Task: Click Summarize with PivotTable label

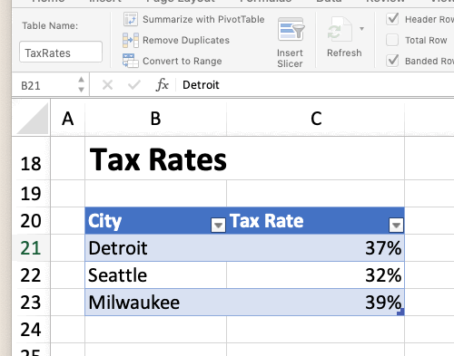Action: 203,19
